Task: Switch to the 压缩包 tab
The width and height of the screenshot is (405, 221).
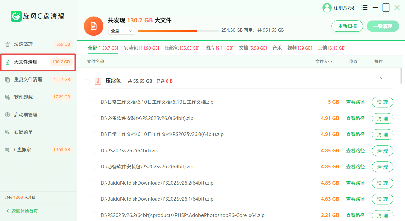Action: pyautogui.click(x=182, y=48)
